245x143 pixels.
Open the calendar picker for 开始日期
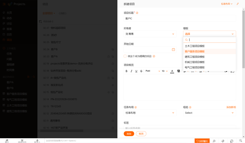[173, 50]
